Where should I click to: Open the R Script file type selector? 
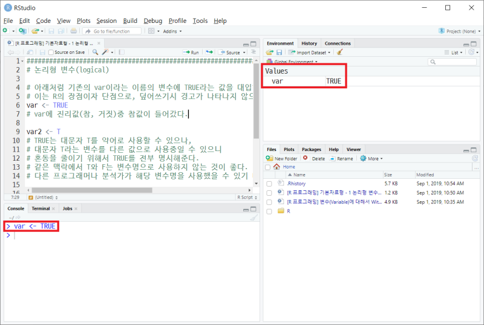click(247, 198)
